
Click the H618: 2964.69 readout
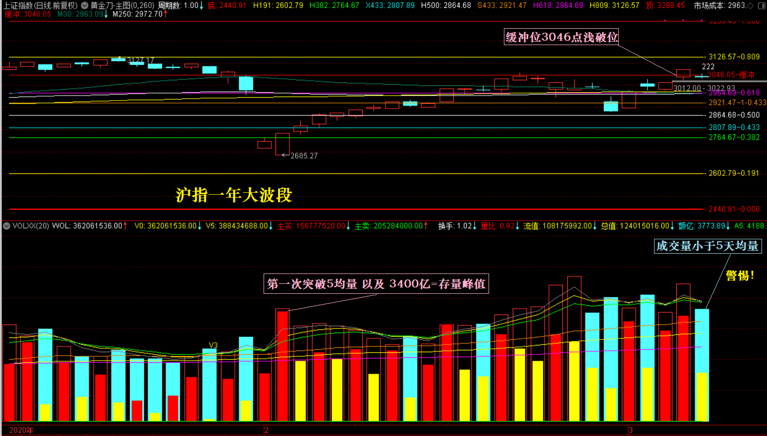558,5
